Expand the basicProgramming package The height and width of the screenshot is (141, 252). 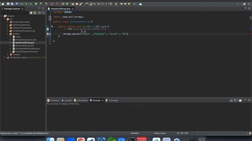pos(7,25)
